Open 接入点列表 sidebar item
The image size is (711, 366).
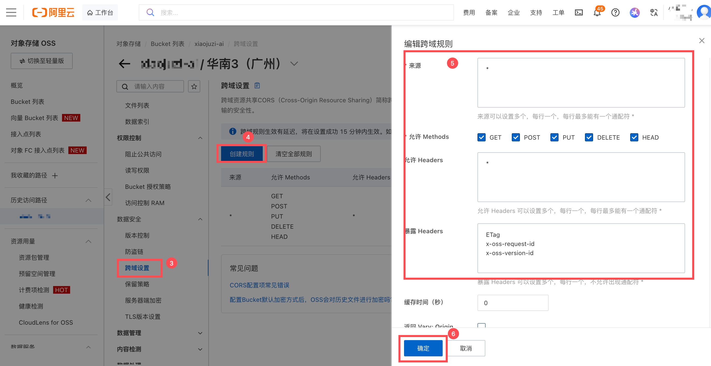click(26, 134)
